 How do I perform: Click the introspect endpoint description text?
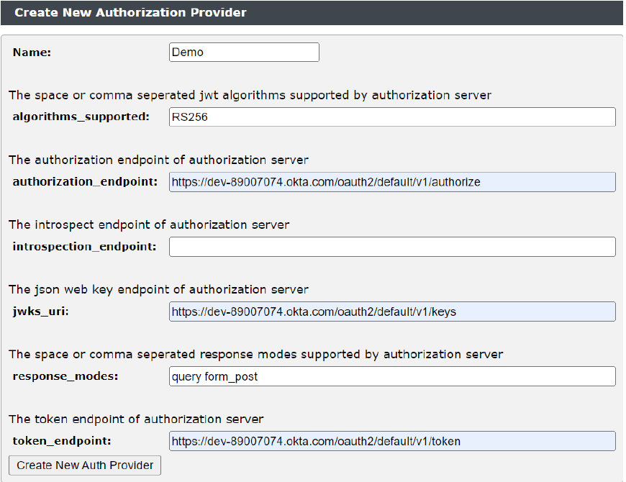tap(149, 224)
